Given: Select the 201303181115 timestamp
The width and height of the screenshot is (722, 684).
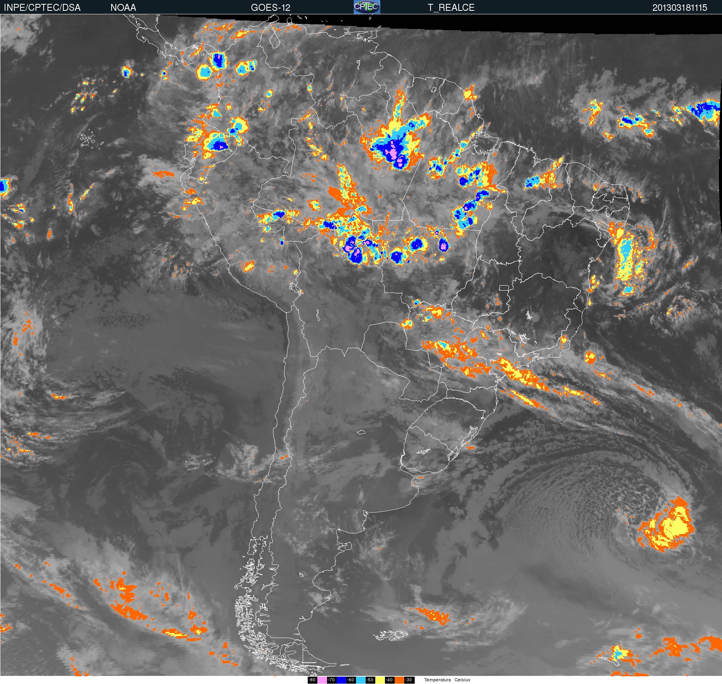Looking at the screenshot, I should tap(680, 7).
